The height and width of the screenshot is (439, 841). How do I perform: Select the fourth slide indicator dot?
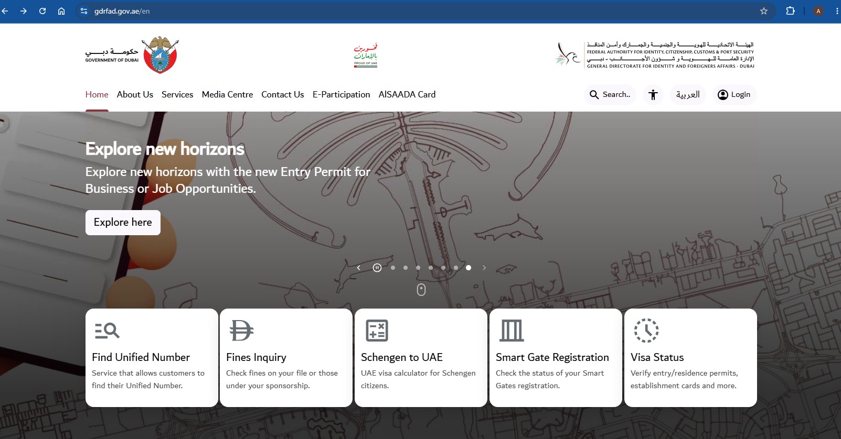[431, 268]
